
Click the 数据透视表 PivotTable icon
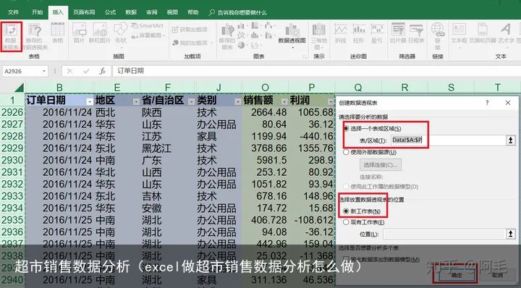click(11, 36)
